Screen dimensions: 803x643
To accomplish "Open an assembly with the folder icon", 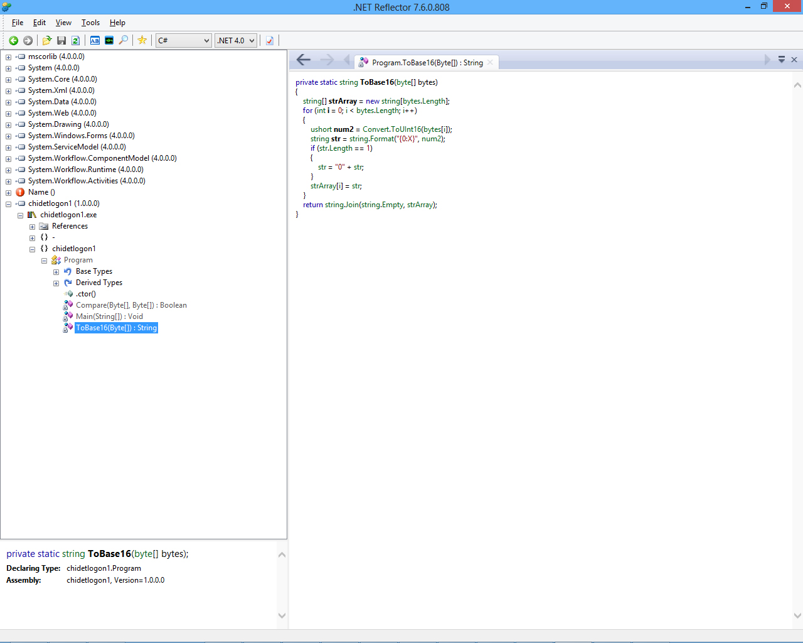I will pyautogui.click(x=47, y=40).
